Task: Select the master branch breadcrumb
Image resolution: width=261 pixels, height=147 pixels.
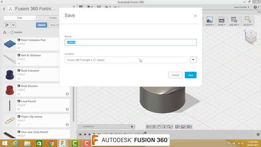Action: point(16,32)
